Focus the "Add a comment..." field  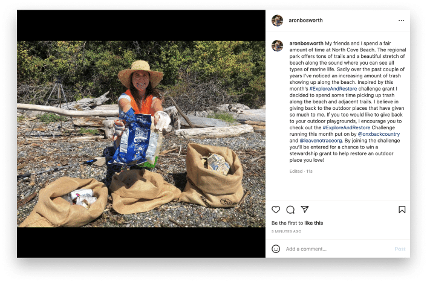pos(336,249)
